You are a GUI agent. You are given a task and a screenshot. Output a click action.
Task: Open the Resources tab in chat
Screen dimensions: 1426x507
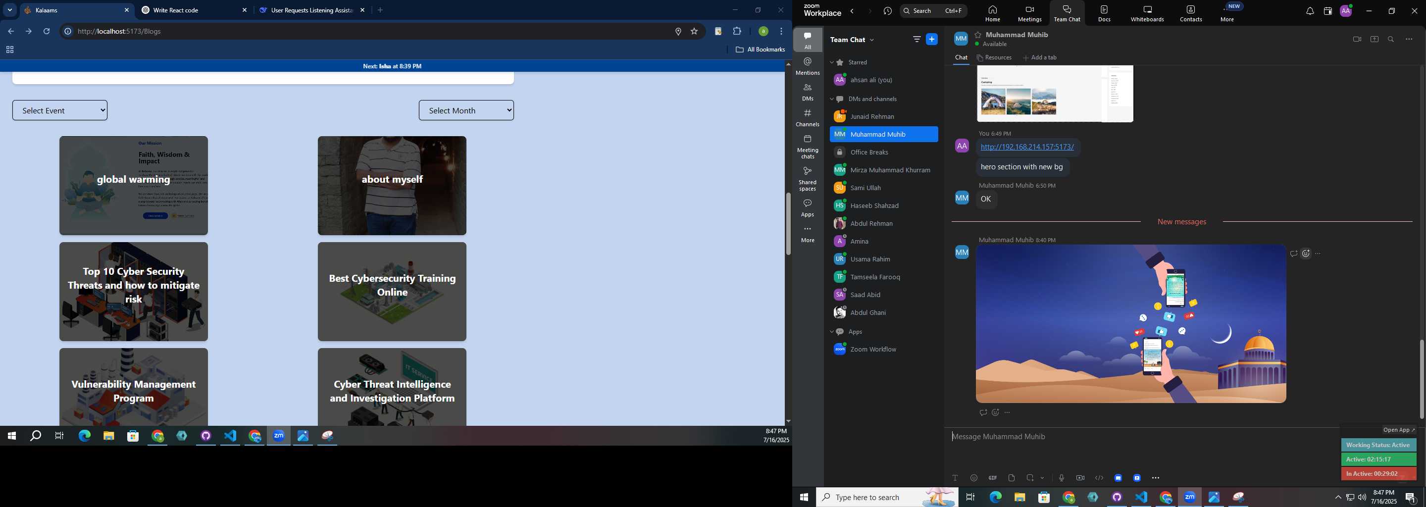pyautogui.click(x=994, y=57)
